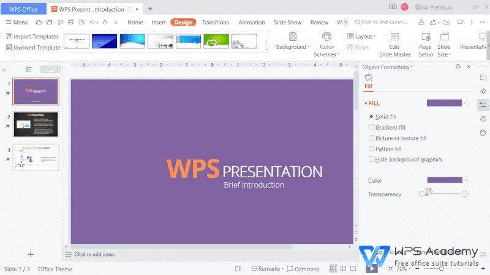Select the Pattern fill radio button
The image size is (490, 275).
[371, 148]
